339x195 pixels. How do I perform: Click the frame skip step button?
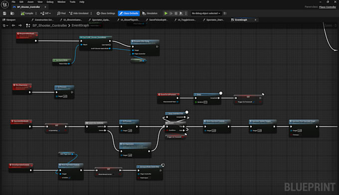[x=171, y=13]
